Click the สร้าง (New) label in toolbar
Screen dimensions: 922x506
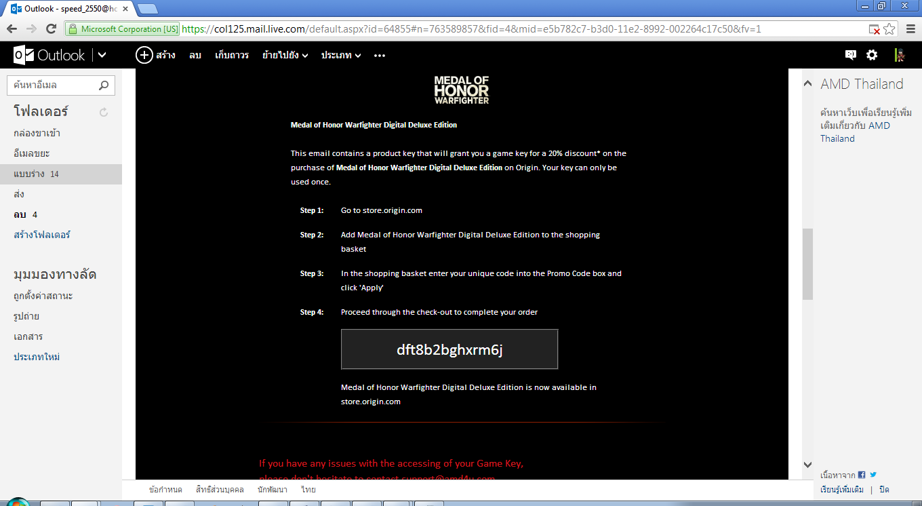click(165, 55)
